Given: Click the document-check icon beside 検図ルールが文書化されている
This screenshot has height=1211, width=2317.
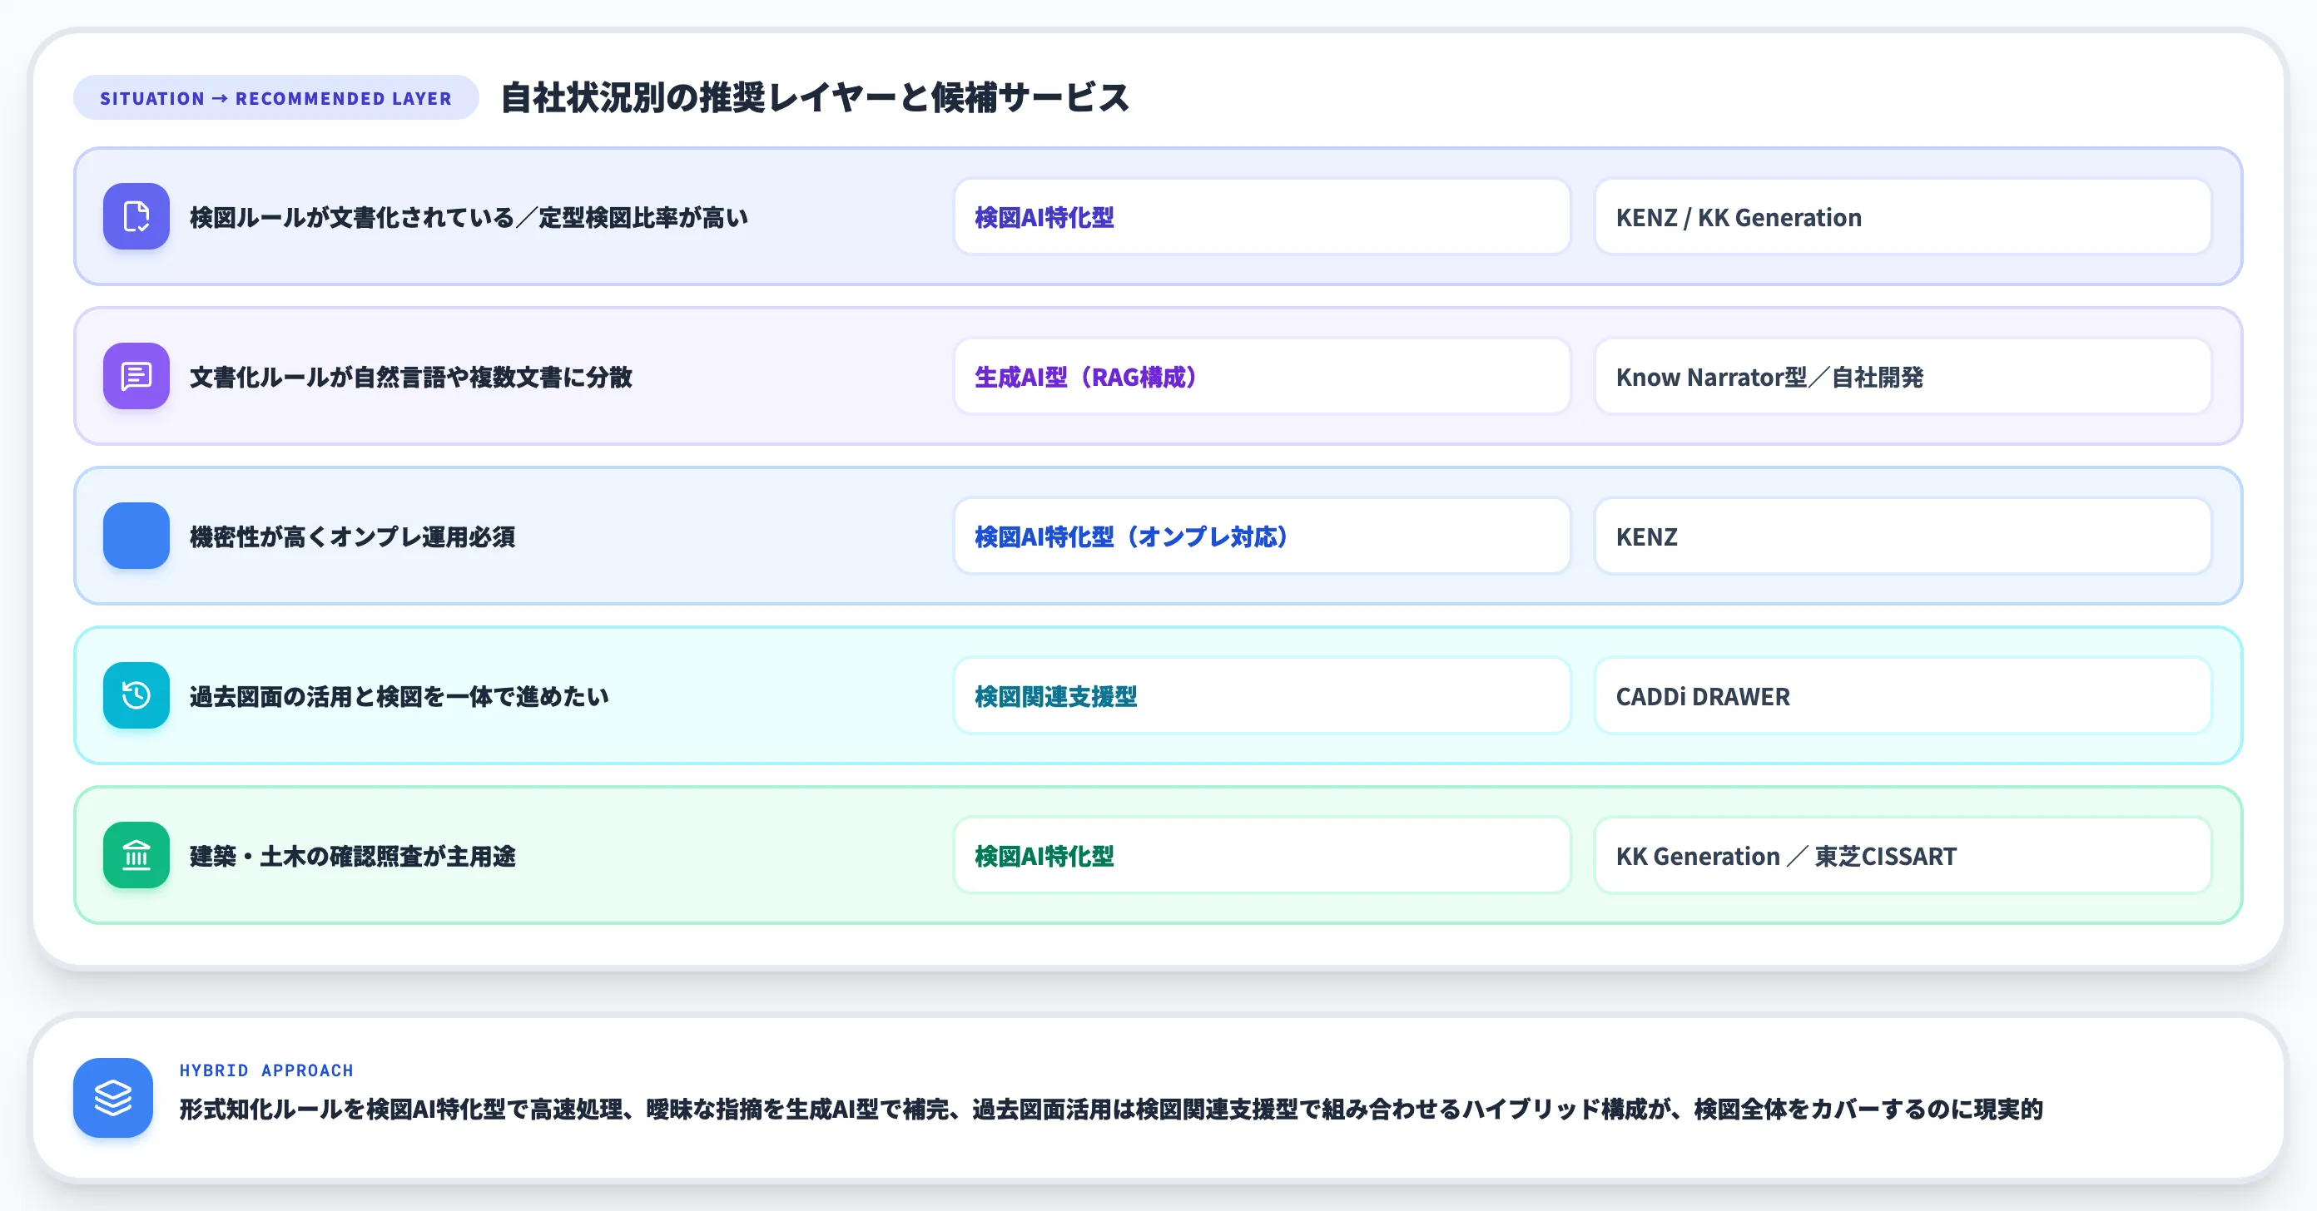Looking at the screenshot, I should pyautogui.click(x=136, y=217).
